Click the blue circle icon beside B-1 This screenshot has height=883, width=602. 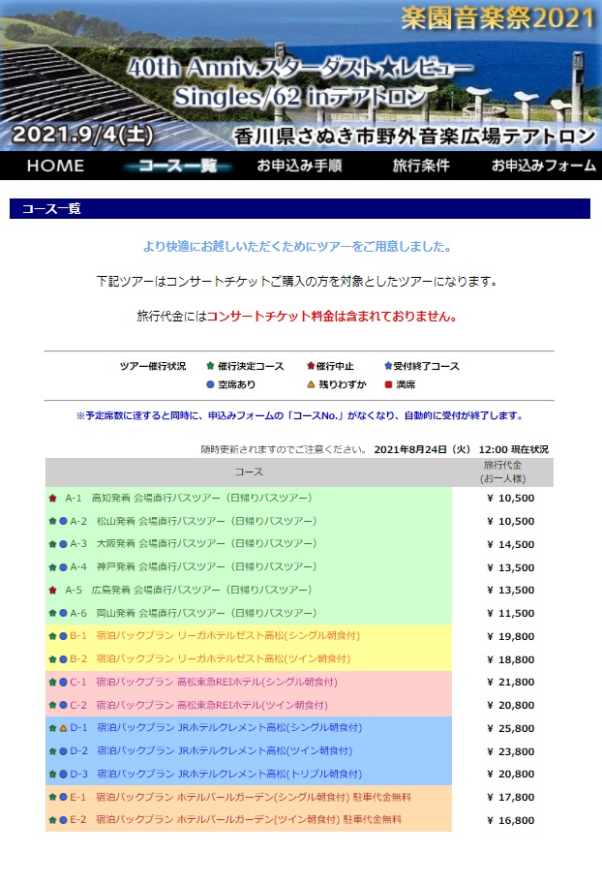63,636
